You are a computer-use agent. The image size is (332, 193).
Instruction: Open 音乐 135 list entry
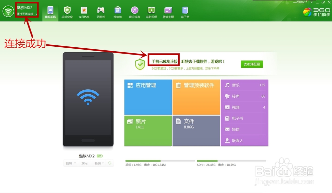[245, 85]
